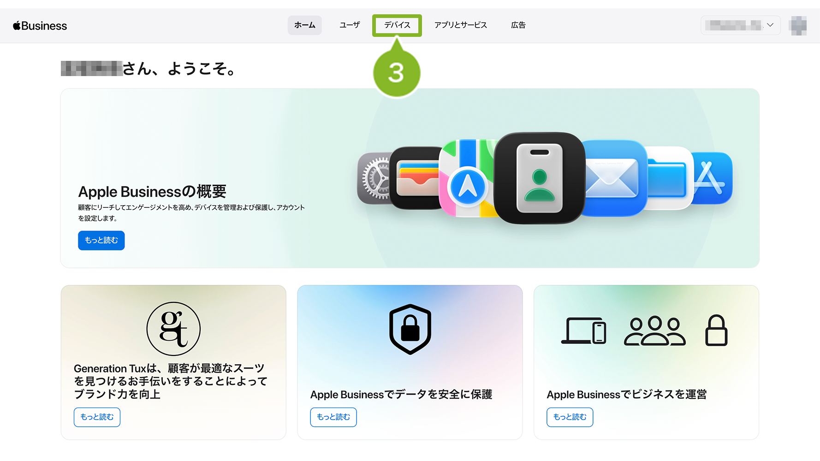This screenshot has width=820, height=461.
Task: Click the laptop and phone devices icon
Action: coord(583,331)
